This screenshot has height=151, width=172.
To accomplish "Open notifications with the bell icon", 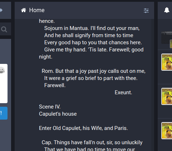I will pyautogui.click(x=167, y=10).
